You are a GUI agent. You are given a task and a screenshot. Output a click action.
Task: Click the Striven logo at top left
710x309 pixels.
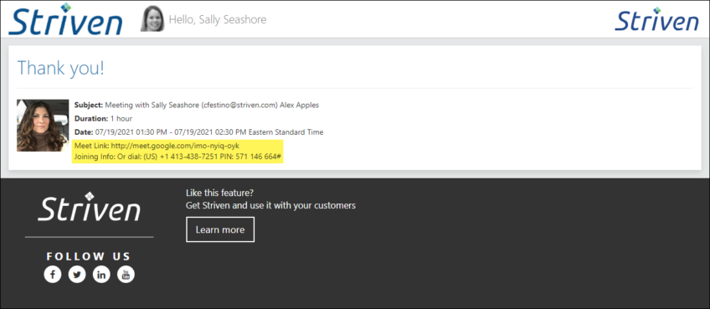point(65,19)
